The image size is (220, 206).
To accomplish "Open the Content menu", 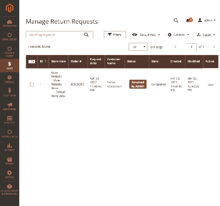I will pyautogui.click(x=10, y=120).
